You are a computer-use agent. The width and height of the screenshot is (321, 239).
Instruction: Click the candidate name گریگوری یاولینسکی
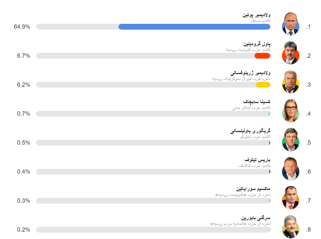click(x=250, y=131)
